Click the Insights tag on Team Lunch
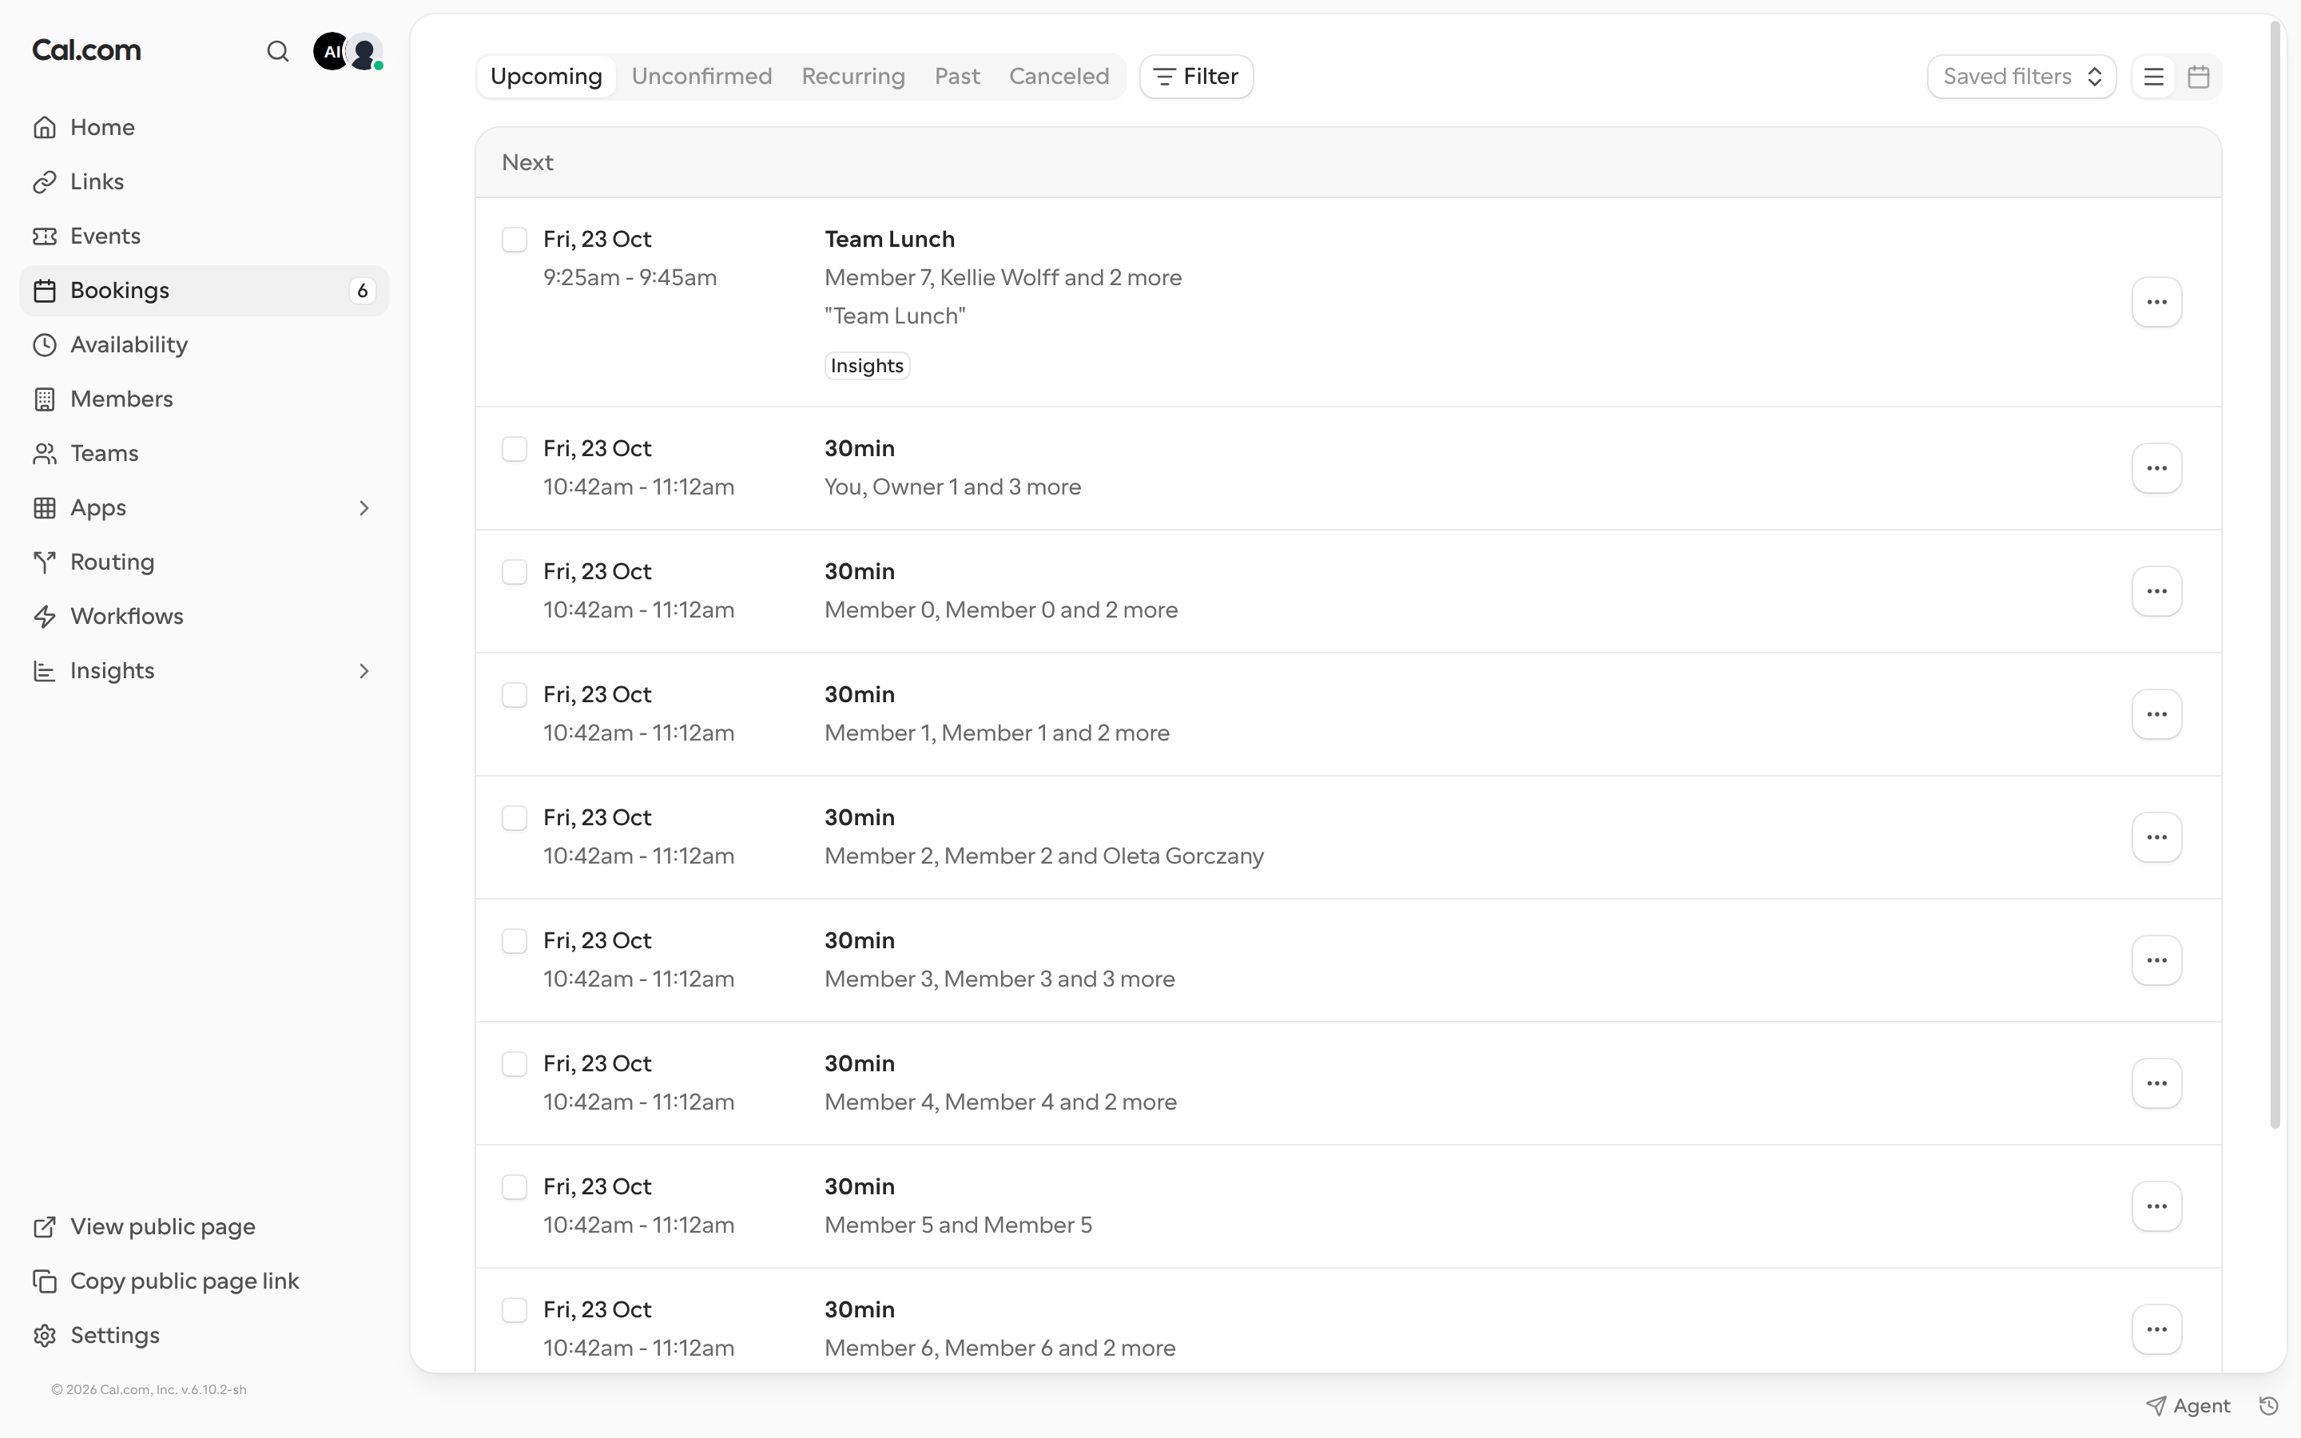Viewport: 2301px width, 1438px height. point(867,366)
